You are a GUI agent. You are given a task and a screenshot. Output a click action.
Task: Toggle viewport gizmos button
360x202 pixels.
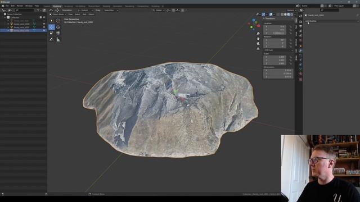coord(264,15)
